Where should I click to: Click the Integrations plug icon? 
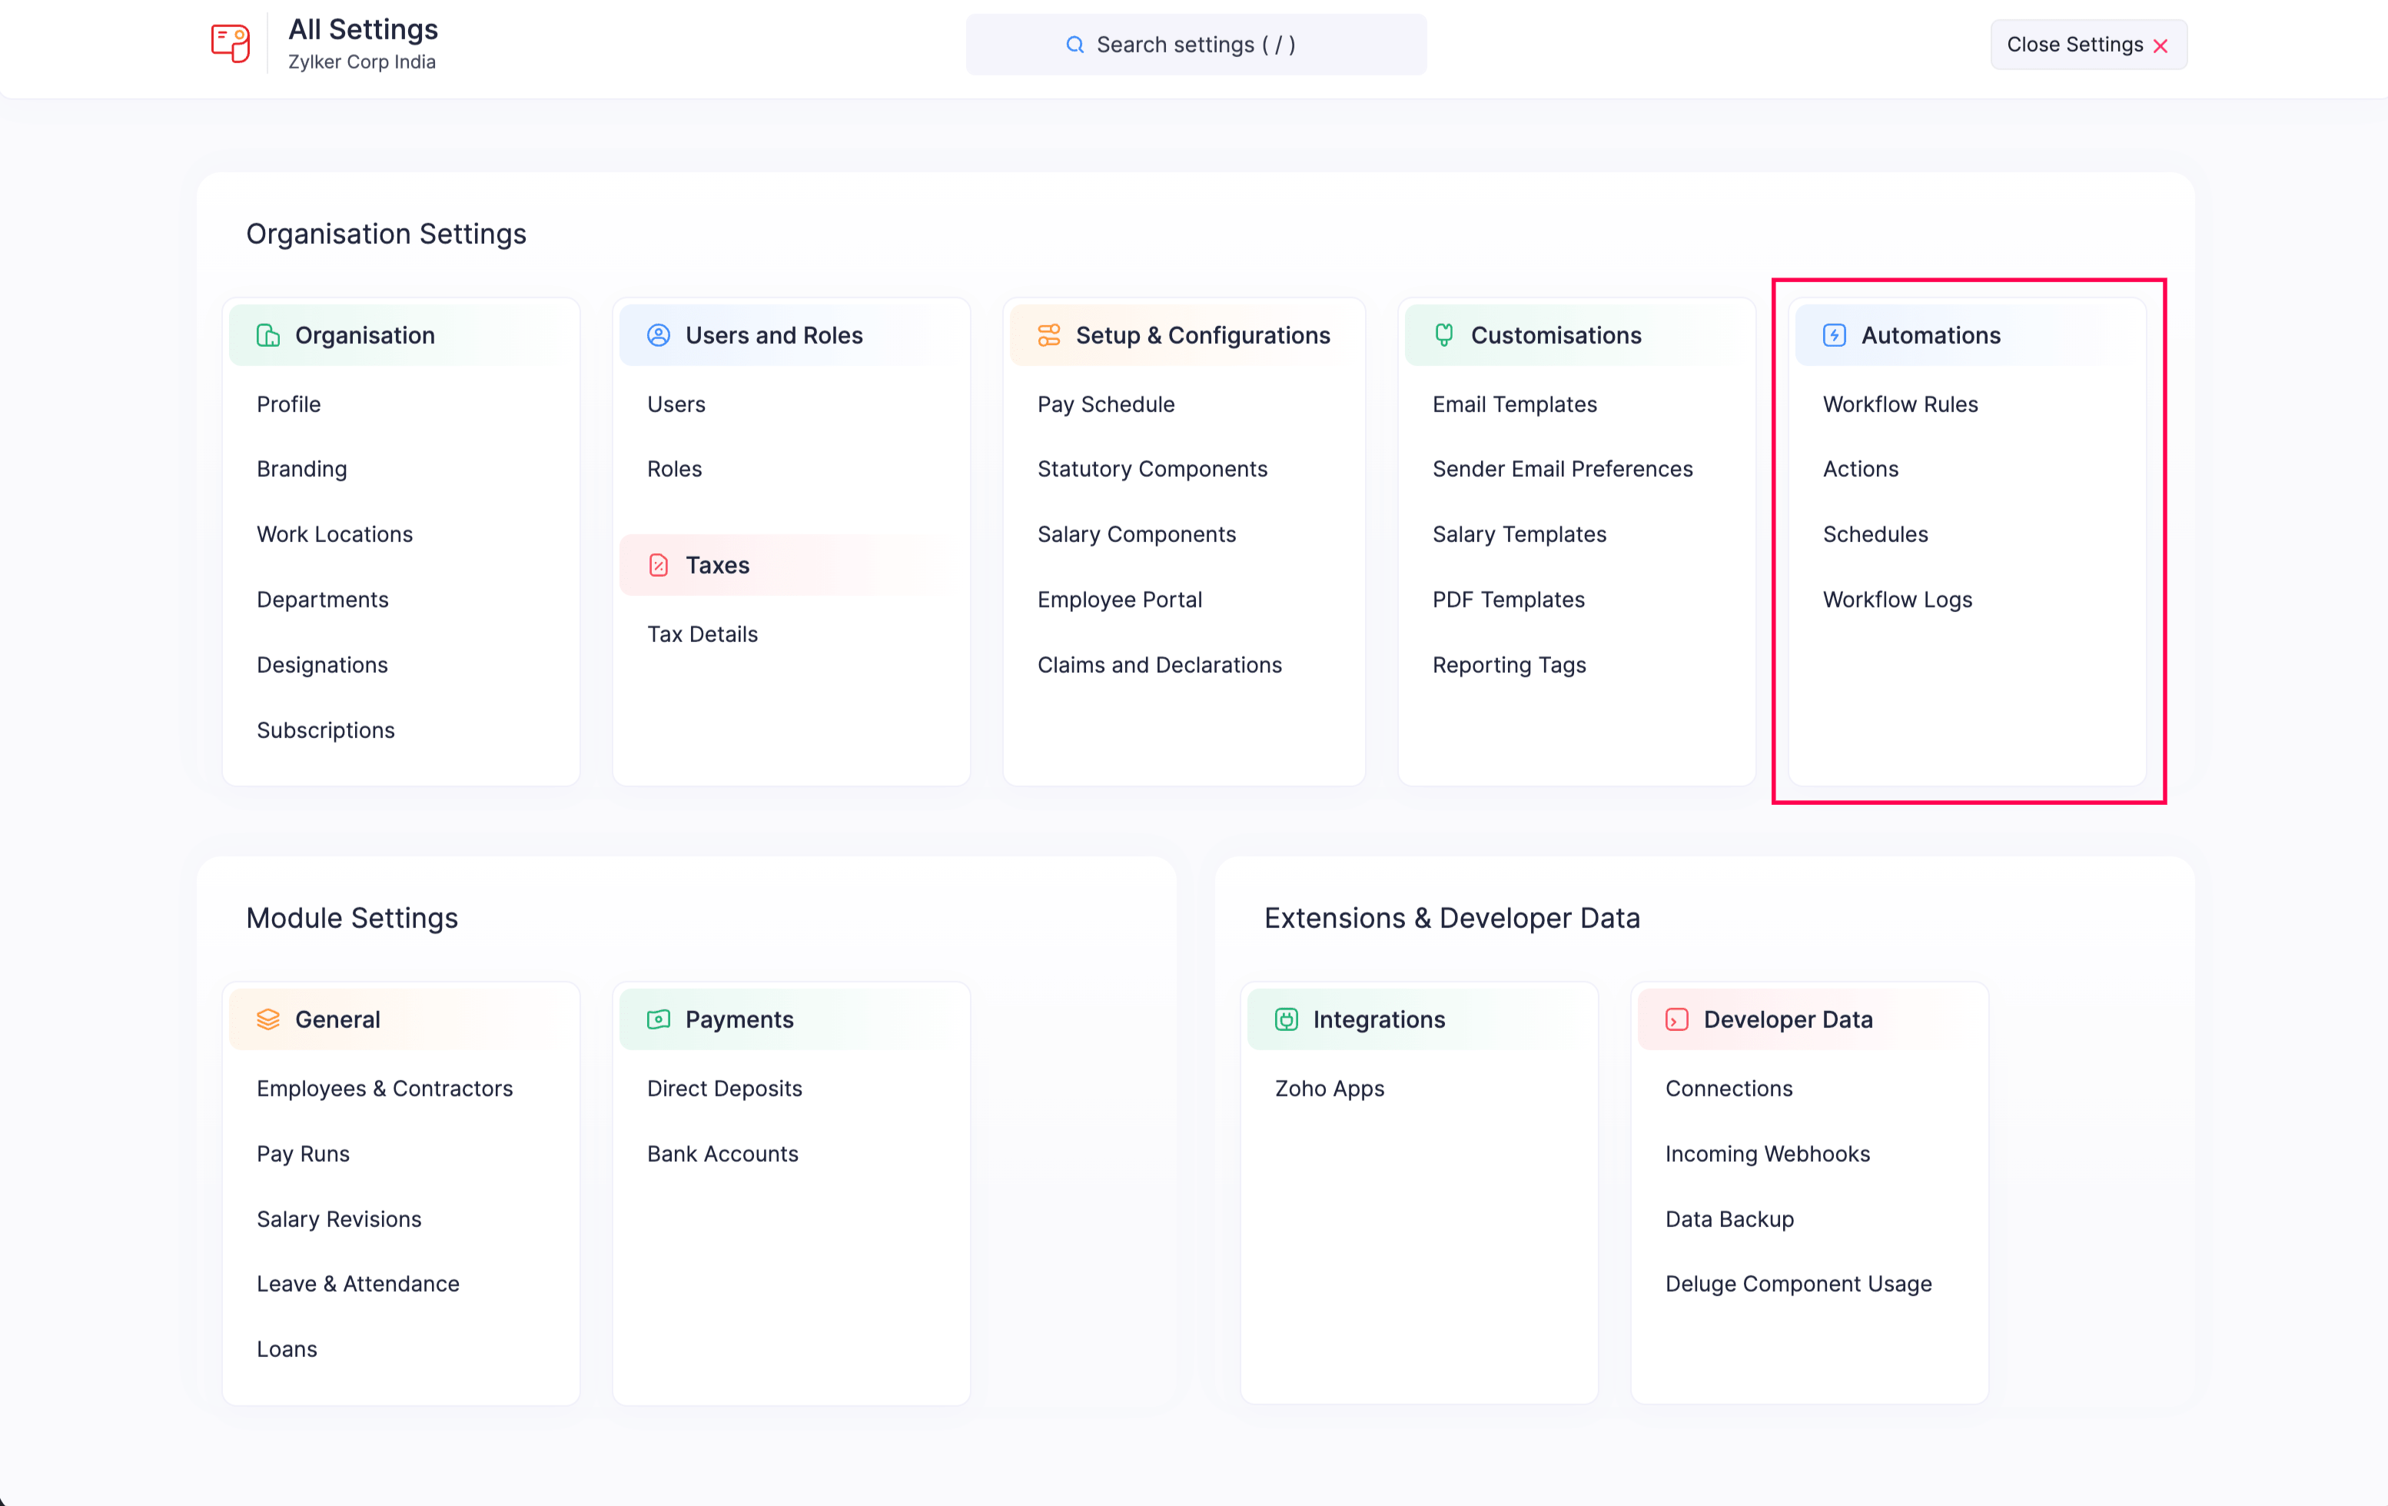(x=1286, y=1020)
